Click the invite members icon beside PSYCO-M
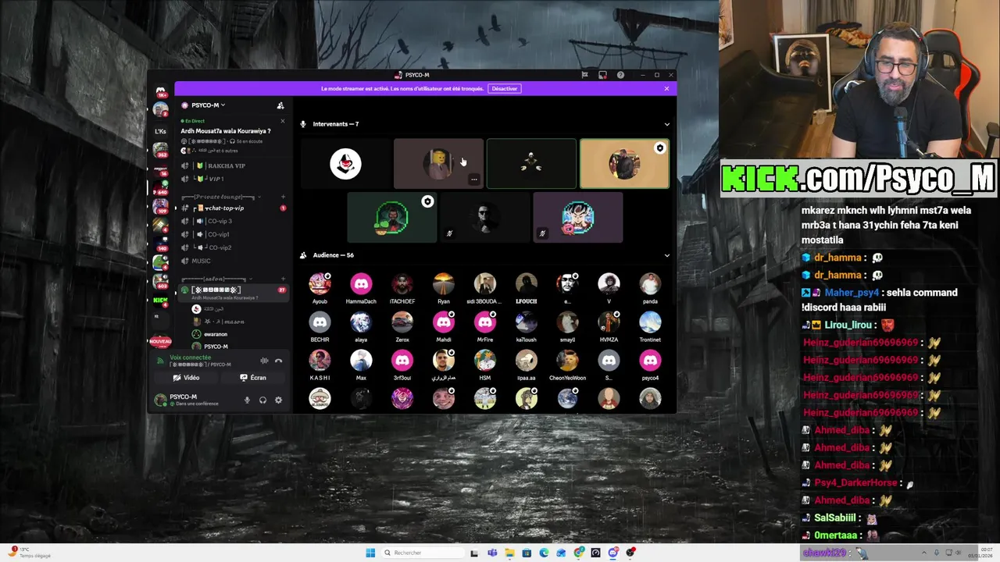This screenshot has height=562, width=1000. tap(280, 105)
